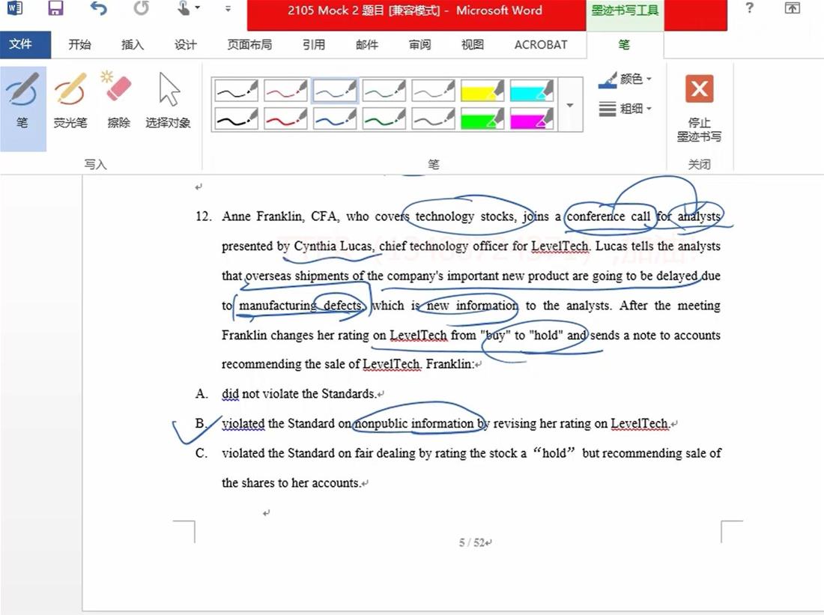The image size is (824, 615).
Task: Pick the thin black pen style
Action: tap(237, 91)
